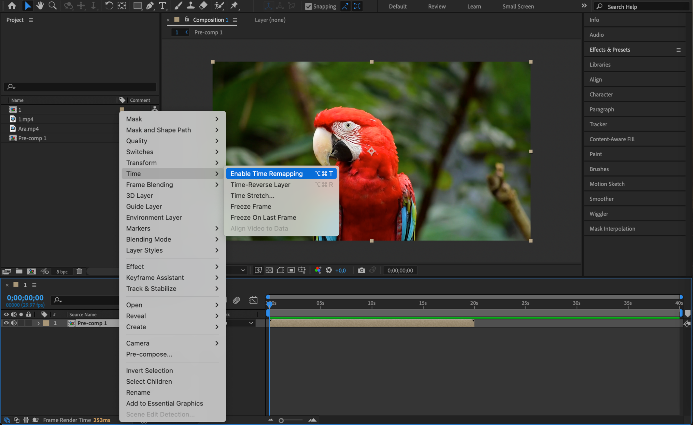The width and height of the screenshot is (693, 425).
Task: Expand the Pre-comp 1 layer properties
Action: point(38,323)
